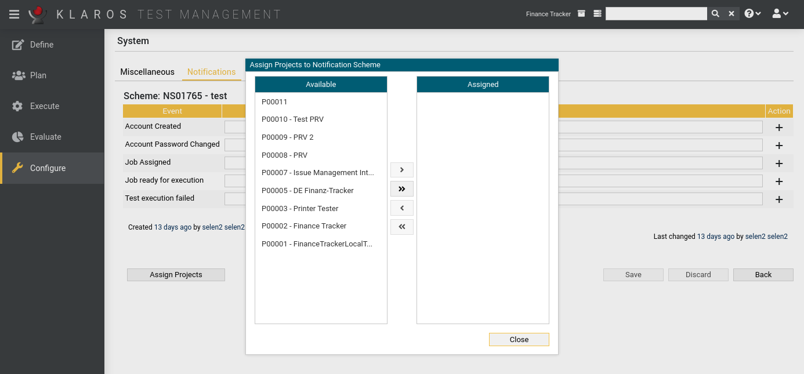Select P00002 - Finance Tracker in Available list
Image resolution: width=804 pixels, height=374 pixels.
[303, 226]
